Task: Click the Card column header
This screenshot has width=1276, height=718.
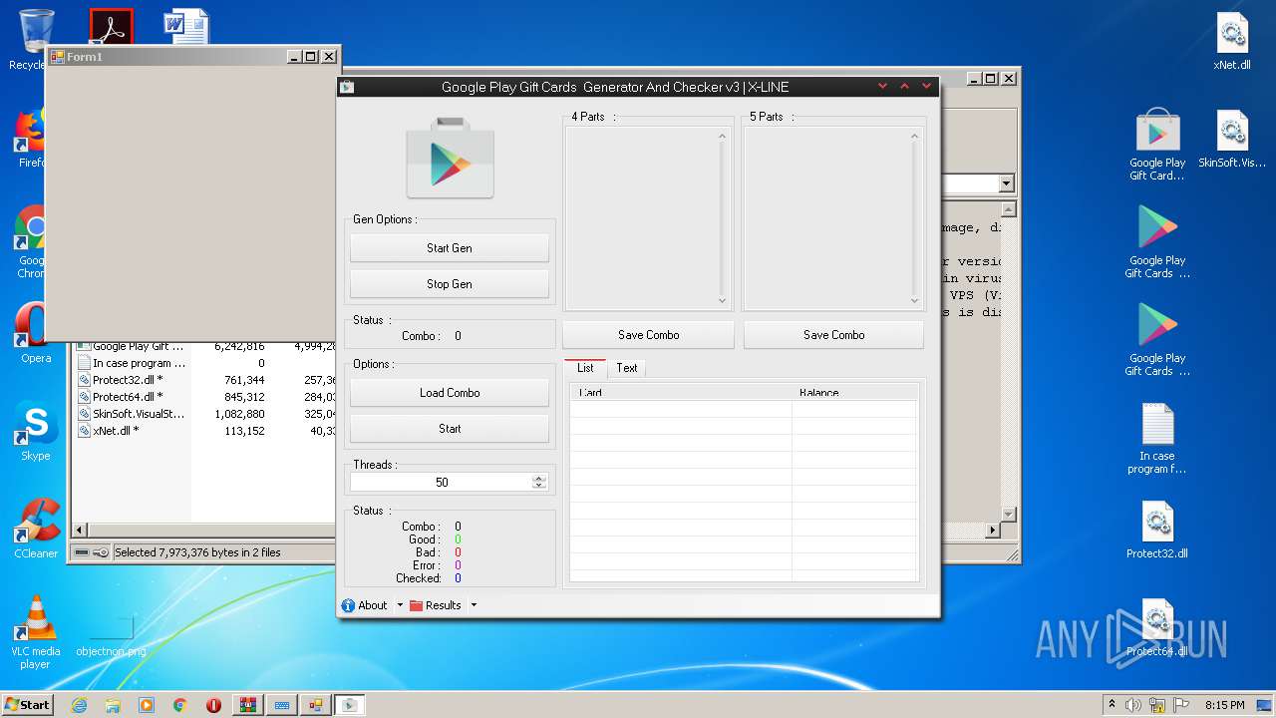Action: (x=681, y=393)
